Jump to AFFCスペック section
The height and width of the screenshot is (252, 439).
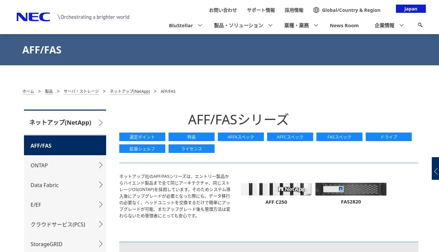click(290, 137)
